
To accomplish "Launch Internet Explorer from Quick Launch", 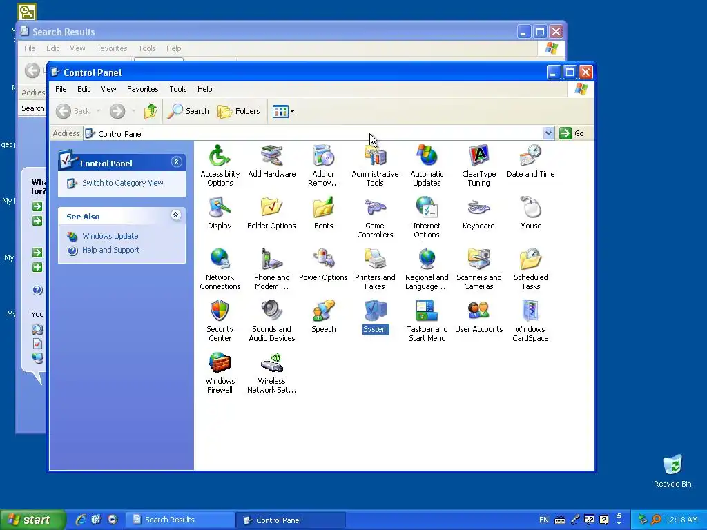I will coord(81,520).
